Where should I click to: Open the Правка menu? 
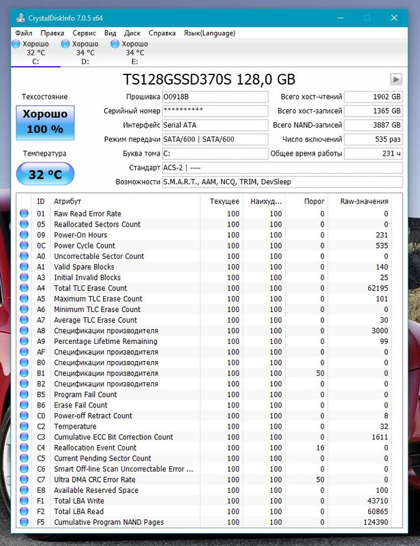click(52, 33)
